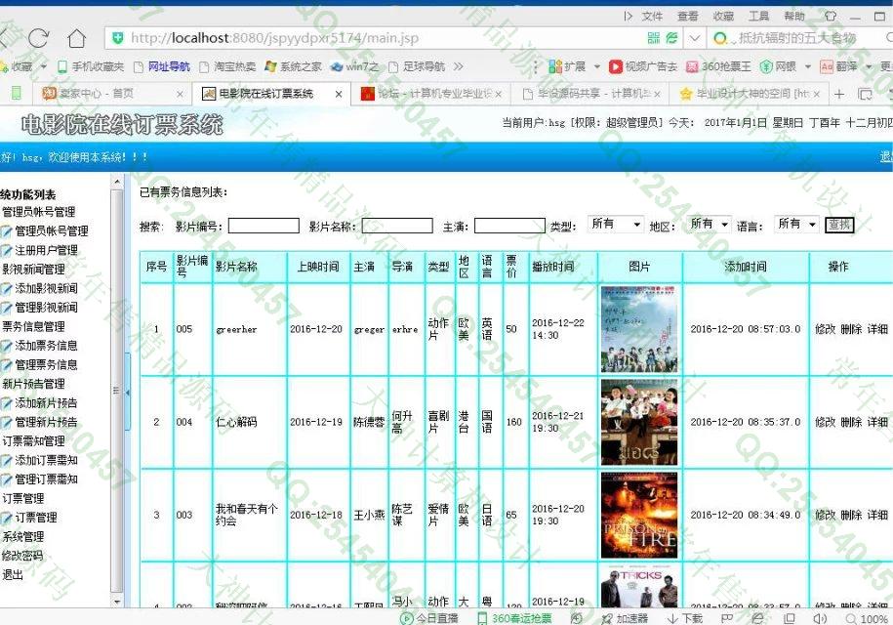Open the 帮助 menu
This screenshot has width=893, height=625.
coord(794,16)
